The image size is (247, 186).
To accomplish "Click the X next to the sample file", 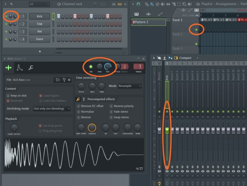I will pos(69,80).
